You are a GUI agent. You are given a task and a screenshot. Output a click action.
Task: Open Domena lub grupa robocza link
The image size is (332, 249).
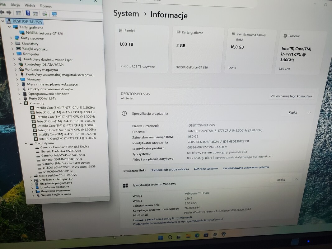(170, 170)
